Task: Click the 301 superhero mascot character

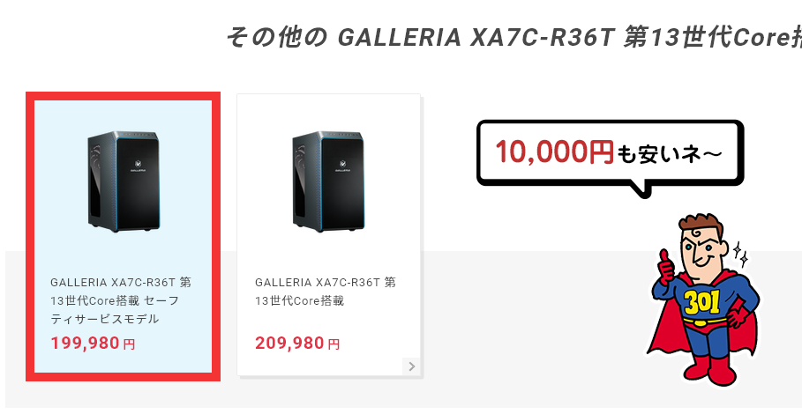Action: point(703,300)
